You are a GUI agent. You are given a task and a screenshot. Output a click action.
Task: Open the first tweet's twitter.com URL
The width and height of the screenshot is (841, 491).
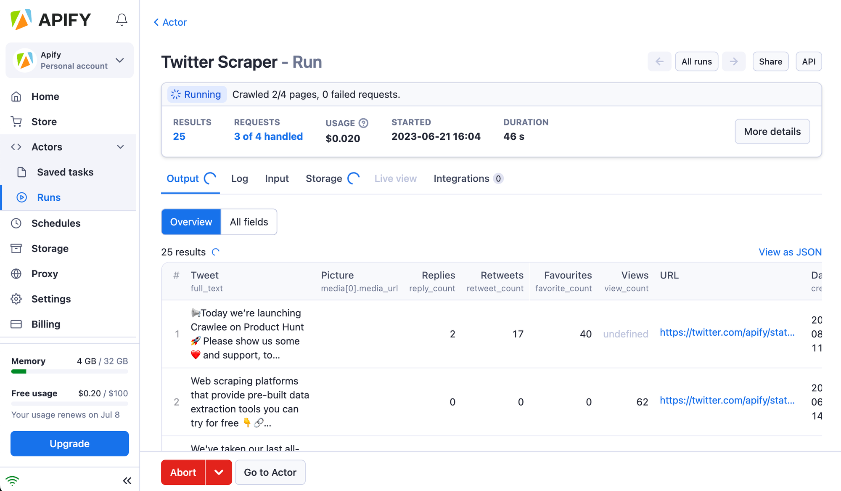pyautogui.click(x=727, y=332)
